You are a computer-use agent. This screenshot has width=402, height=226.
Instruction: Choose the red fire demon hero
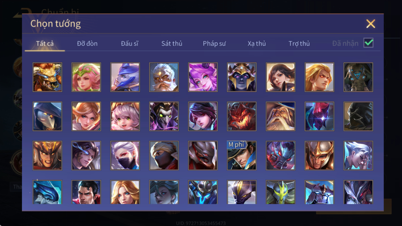pyautogui.click(x=242, y=116)
